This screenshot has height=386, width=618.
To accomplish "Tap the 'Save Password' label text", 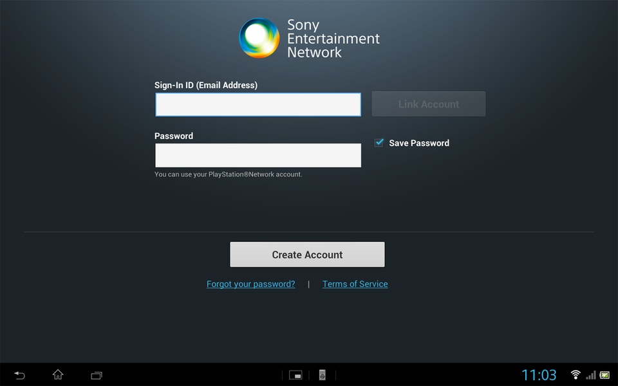I will 419,143.
